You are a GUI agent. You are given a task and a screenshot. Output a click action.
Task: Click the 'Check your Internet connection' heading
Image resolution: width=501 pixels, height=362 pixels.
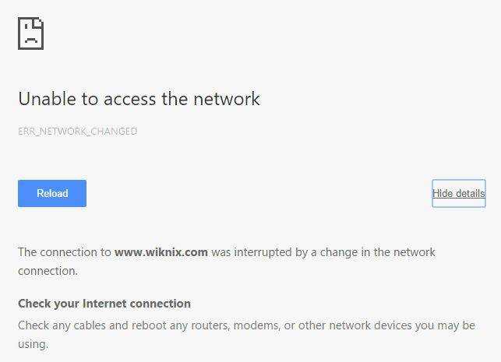tap(104, 304)
